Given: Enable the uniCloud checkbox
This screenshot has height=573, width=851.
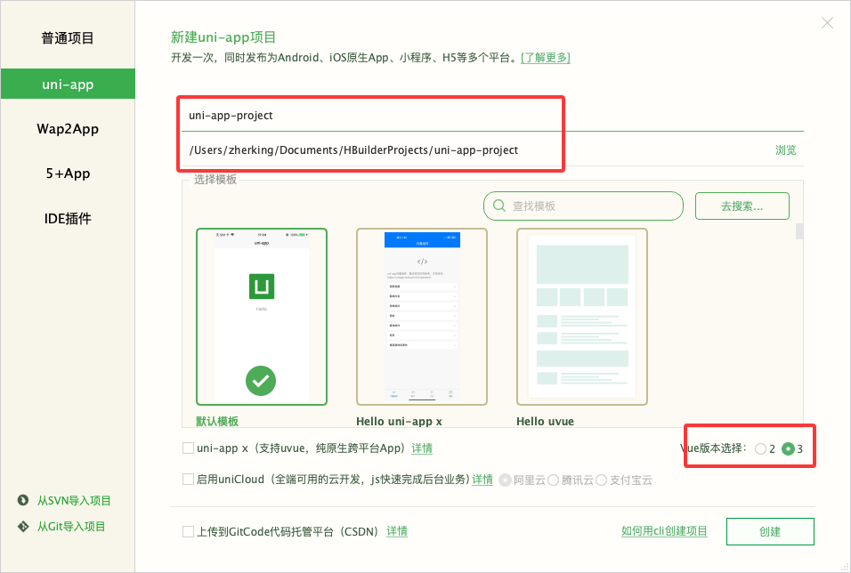Looking at the screenshot, I should (188, 480).
